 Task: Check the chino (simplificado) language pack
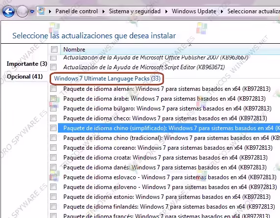(x=53, y=128)
